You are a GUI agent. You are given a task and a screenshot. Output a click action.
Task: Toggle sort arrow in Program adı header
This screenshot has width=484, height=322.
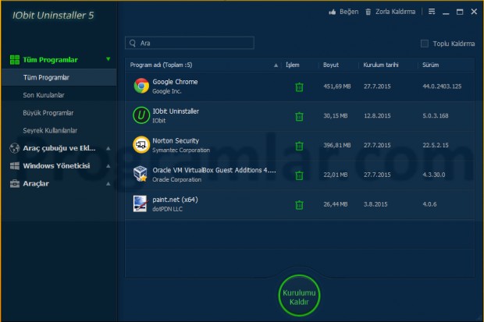[x=276, y=65]
